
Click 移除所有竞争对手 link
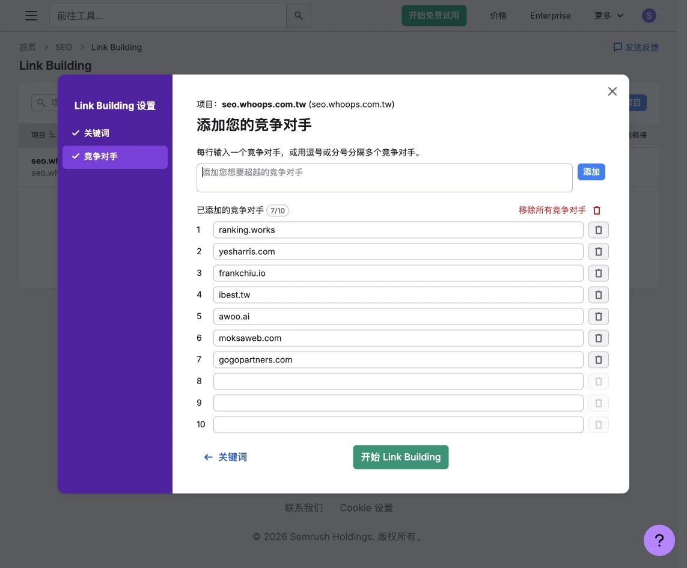[552, 210]
